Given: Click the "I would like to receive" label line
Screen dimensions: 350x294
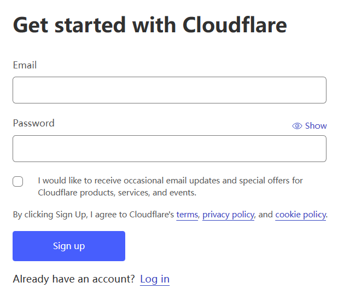Looking at the screenshot, I should 170,181.
